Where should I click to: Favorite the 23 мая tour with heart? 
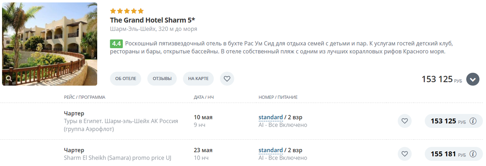pos(405,154)
